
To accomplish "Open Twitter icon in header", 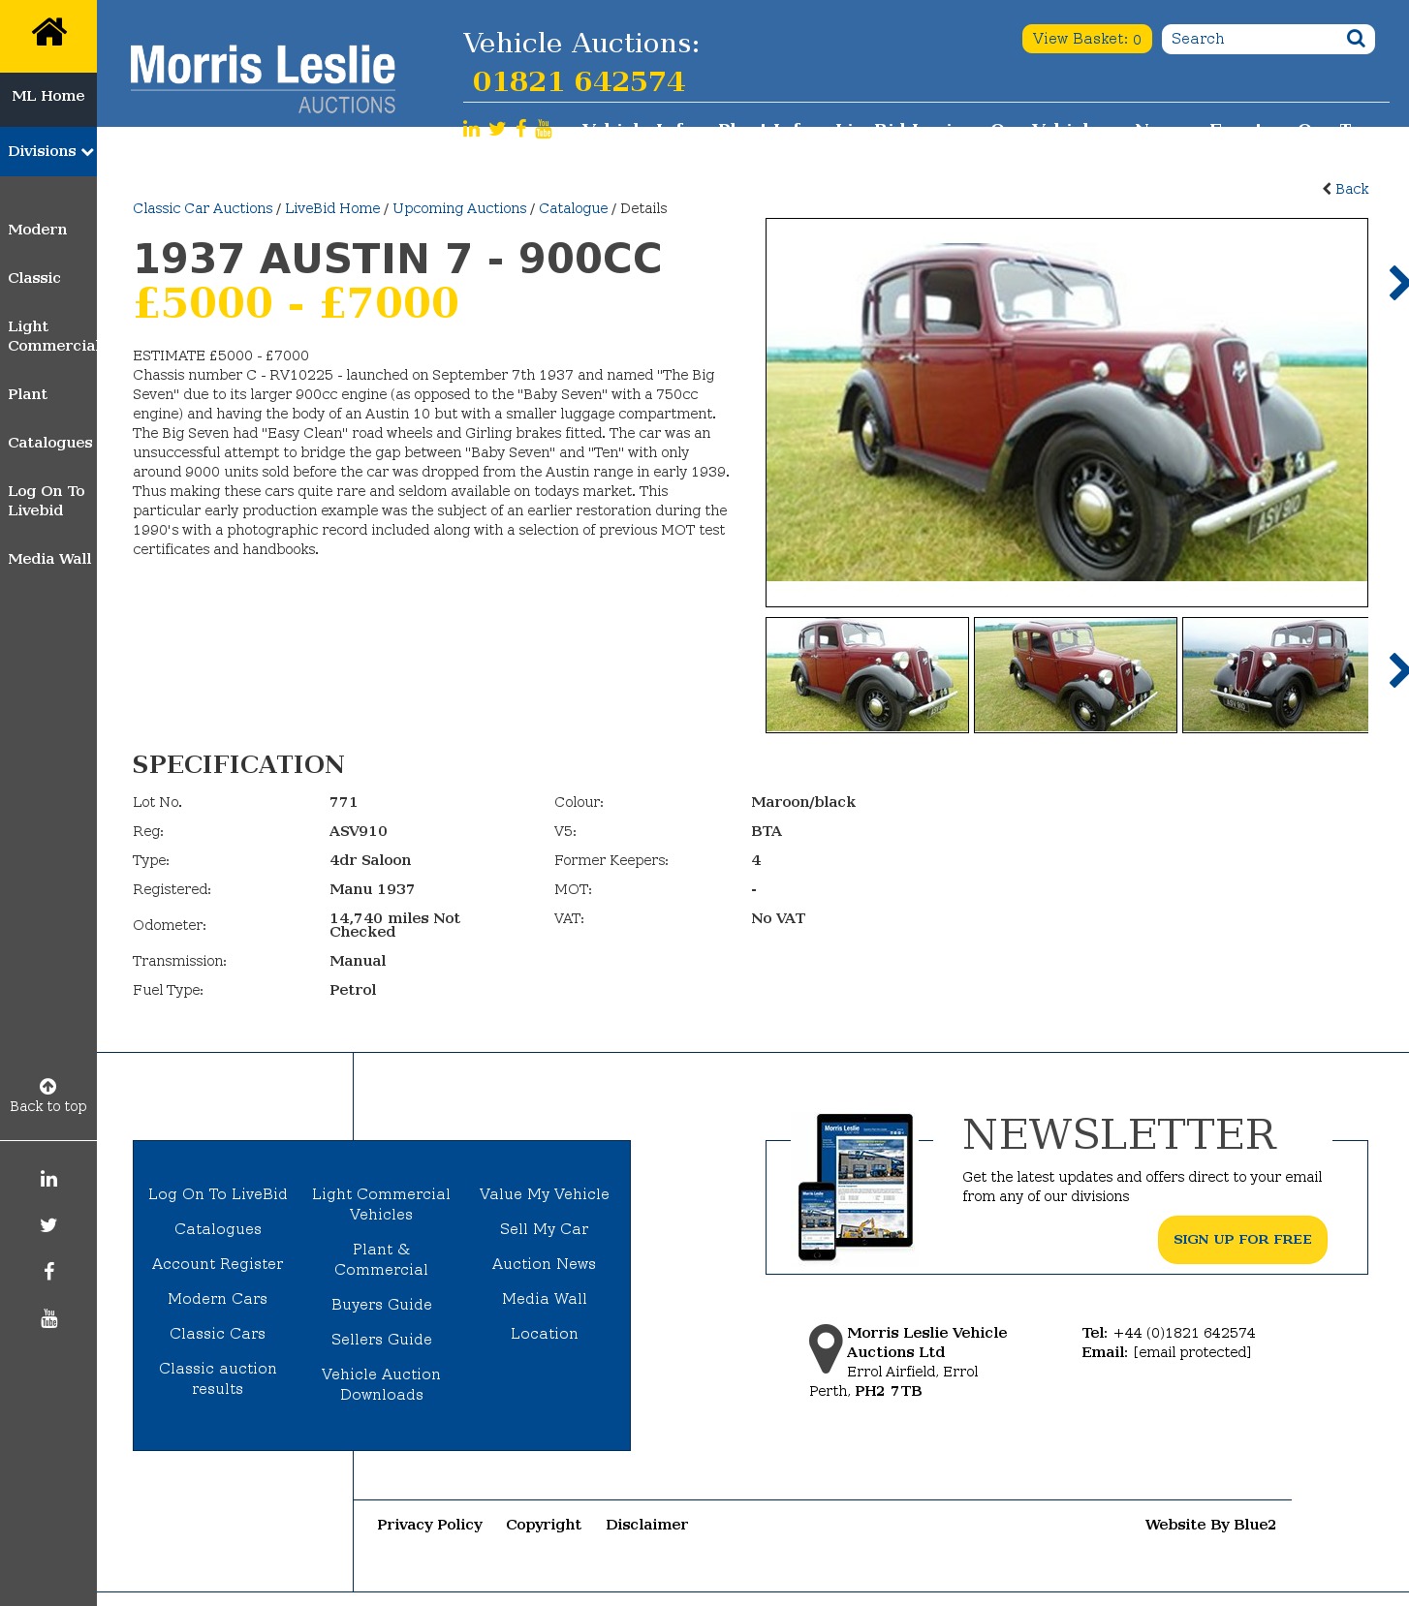I will [497, 129].
